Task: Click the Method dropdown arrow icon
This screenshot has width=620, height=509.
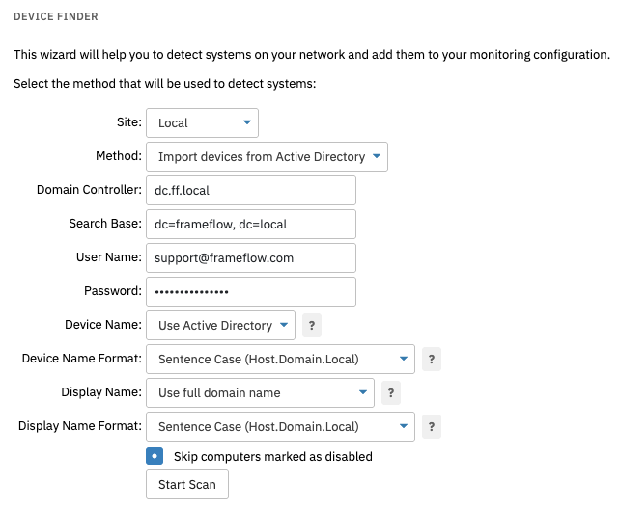Action: tap(377, 156)
